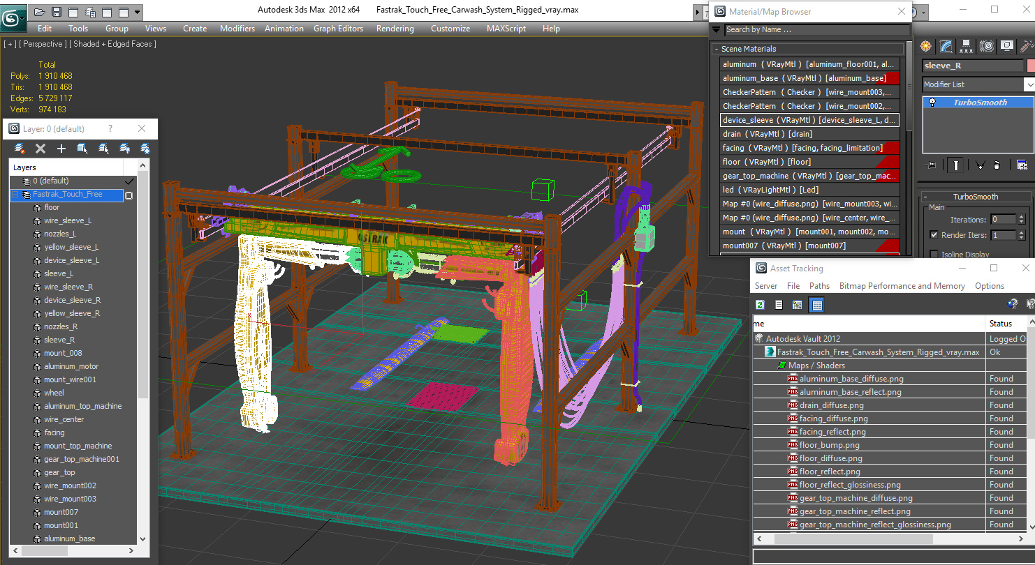1035x565 pixels.
Task: Open Bitmap Performance and Memory menu
Action: coord(902,286)
